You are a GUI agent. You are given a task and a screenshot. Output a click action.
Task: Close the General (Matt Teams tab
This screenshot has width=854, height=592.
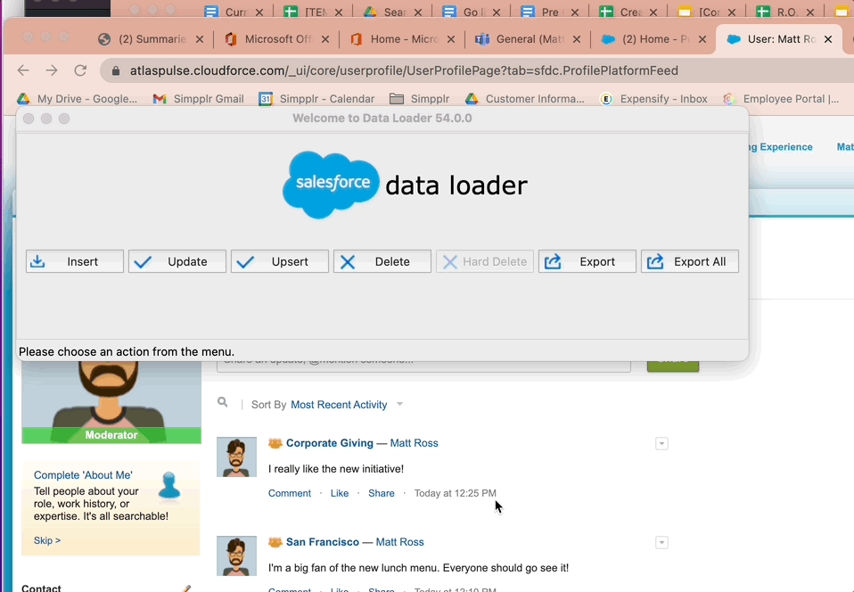click(x=577, y=39)
